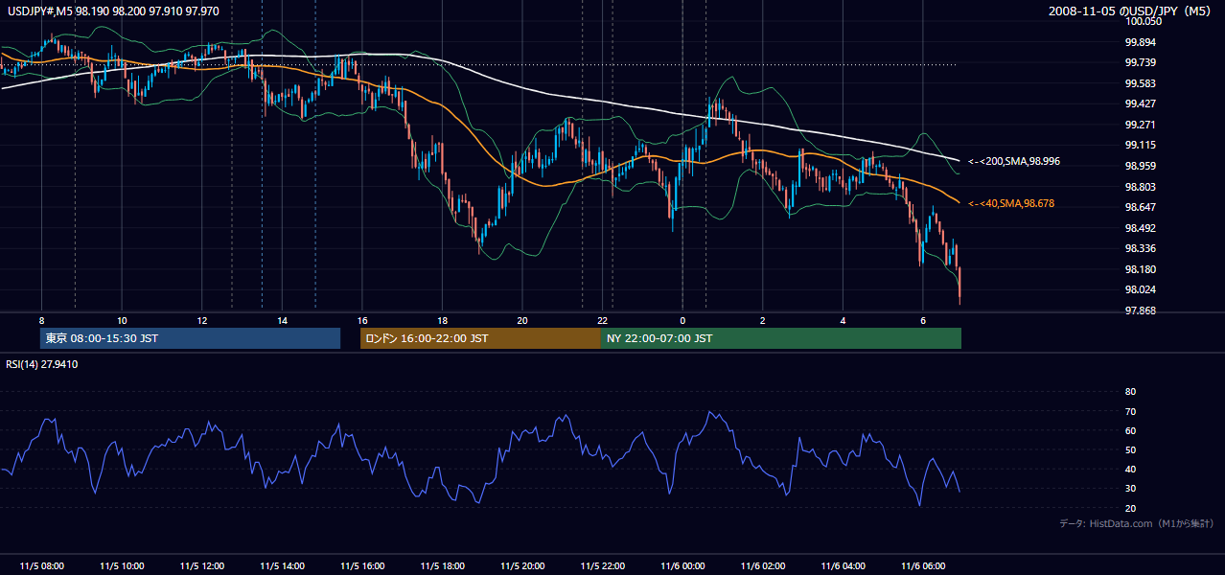Select the NY session bar 22:00-07:00 JST

(x=781, y=338)
